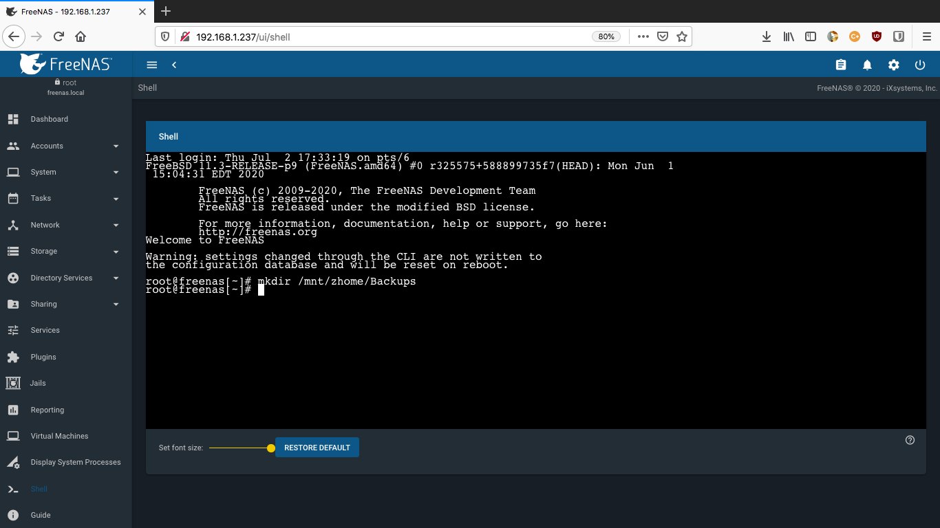Image resolution: width=940 pixels, height=528 pixels.
Task: Open the Plugins menu item
Action: pyautogui.click(x=66, y=357)
